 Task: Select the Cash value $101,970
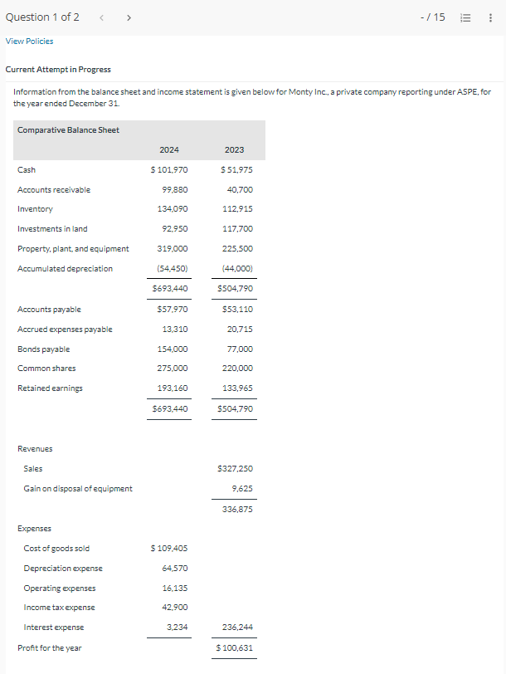169,169
